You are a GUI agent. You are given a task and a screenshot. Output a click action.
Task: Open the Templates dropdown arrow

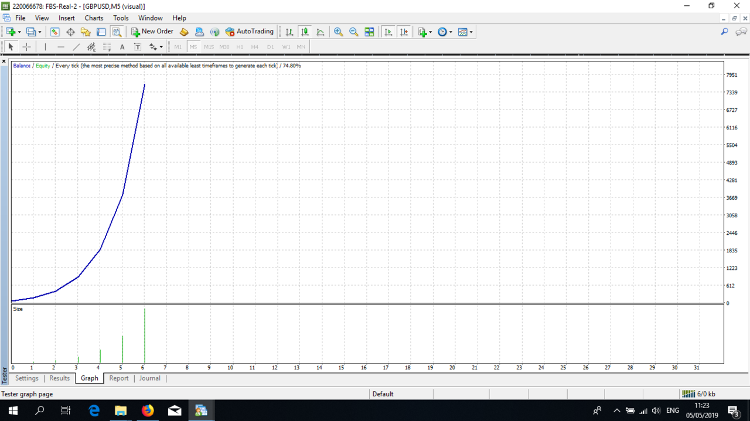point(471,32)
